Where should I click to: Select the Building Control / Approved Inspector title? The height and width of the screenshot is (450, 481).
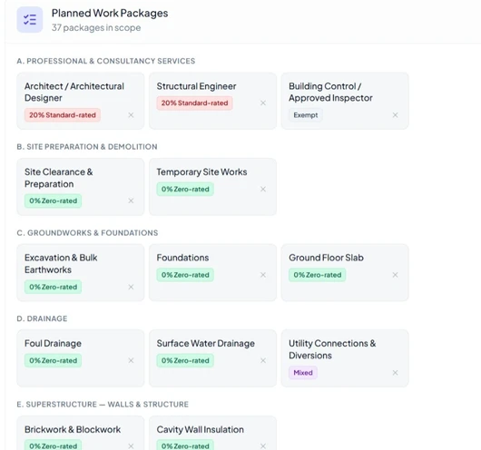(330, 92)
